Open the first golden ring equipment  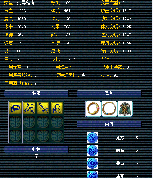pyautogui.click(x=93, y=109)
